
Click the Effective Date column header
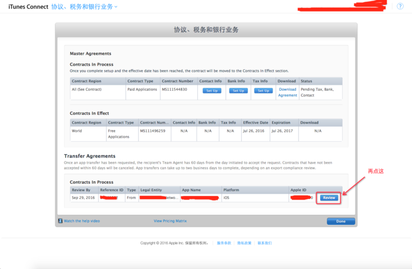click(255, 122)
